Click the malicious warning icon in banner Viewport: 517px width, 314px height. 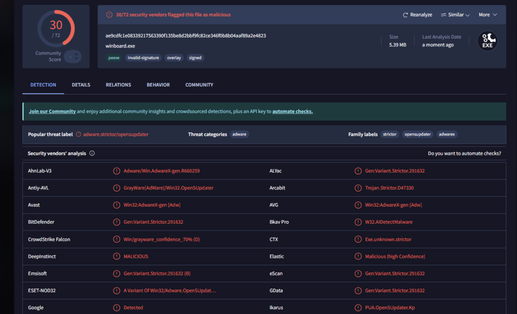pyautogui.click(x=109, y=15)
